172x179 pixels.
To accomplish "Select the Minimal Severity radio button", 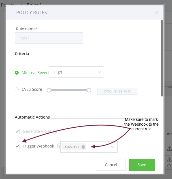I will (17, 73).
